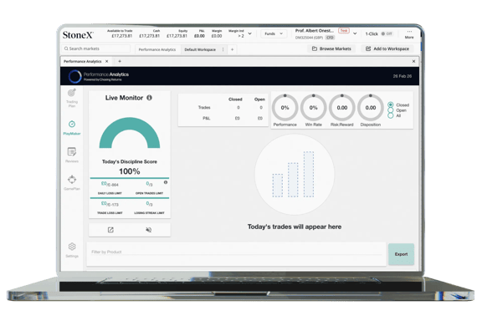Open the More three-dots menu
The width and height of the screenshot is (482, 321).
409,33
